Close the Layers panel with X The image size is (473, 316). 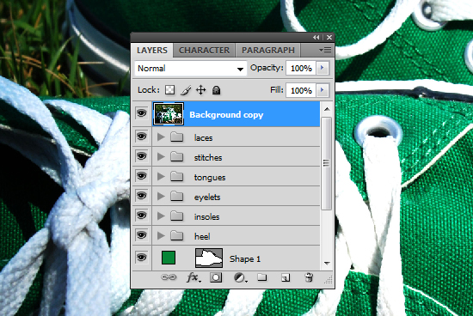point(329,38)
